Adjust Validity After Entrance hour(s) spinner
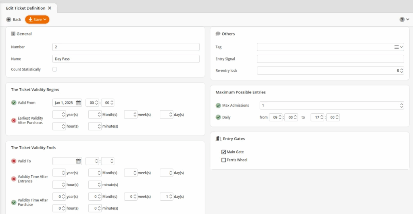The height and width of the screenshot is (214, 413). 63,185
